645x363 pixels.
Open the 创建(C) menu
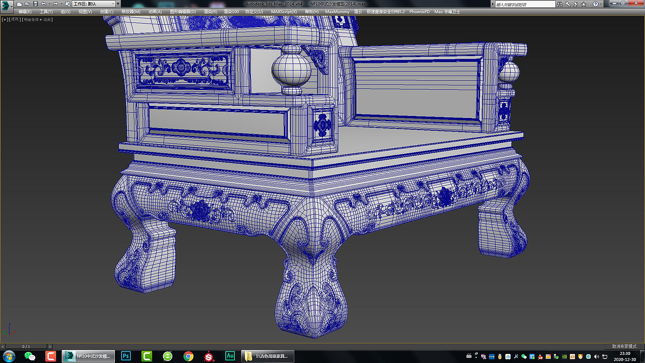106,12
